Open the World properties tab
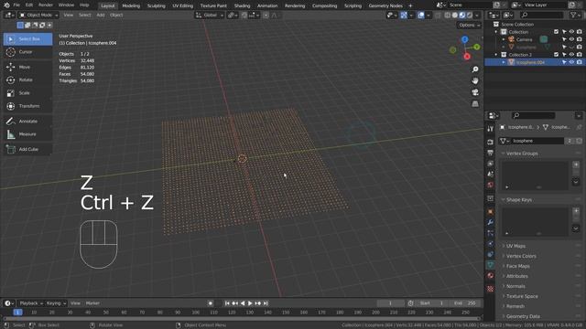The image size is (586, 329). click(x=491, y=185)
